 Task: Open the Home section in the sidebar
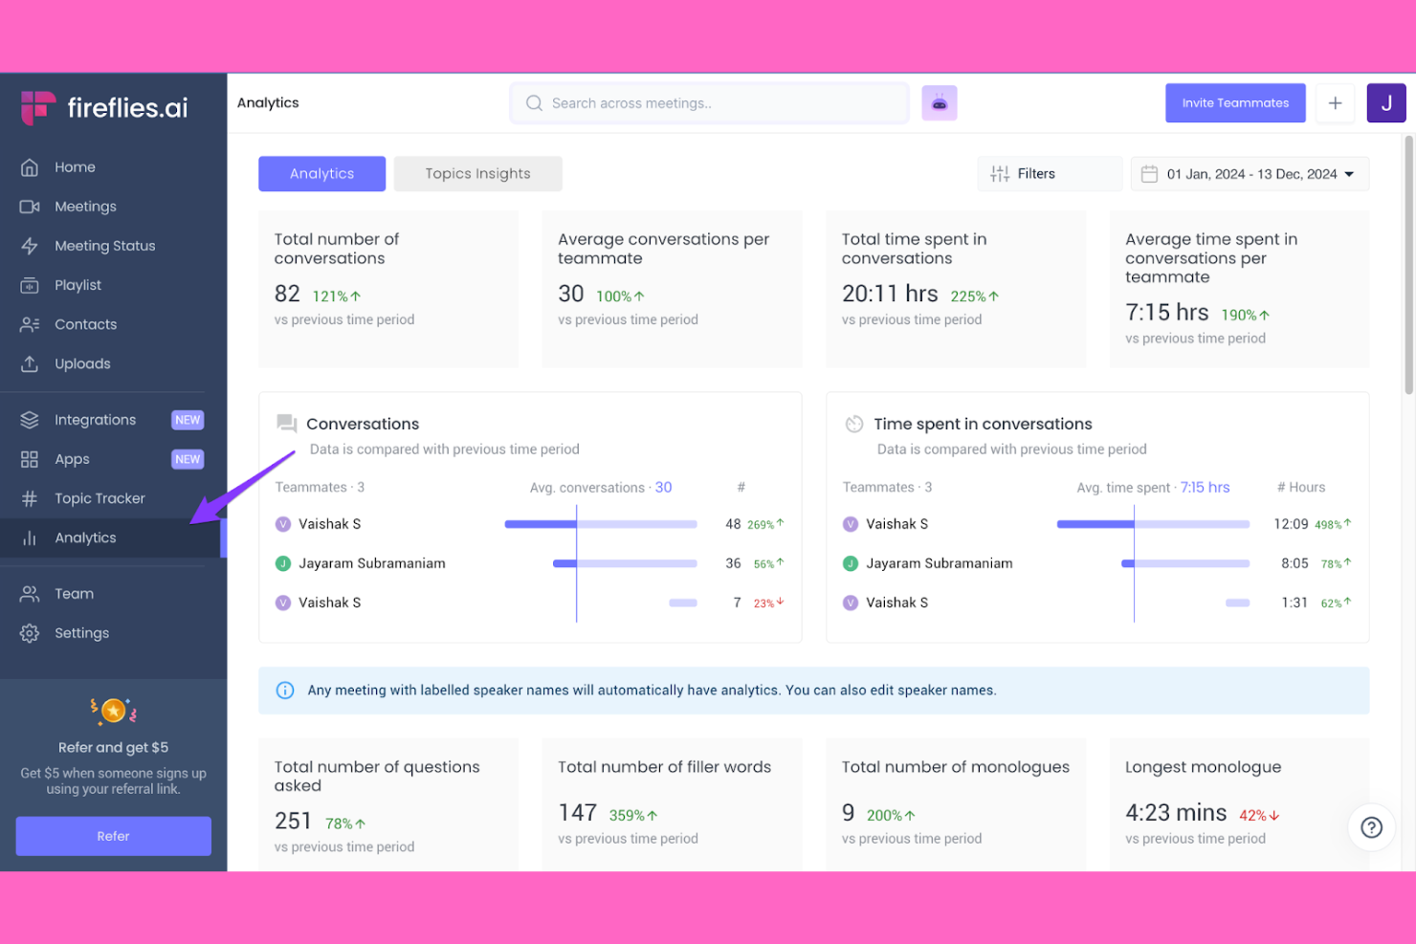click(74, 166)
